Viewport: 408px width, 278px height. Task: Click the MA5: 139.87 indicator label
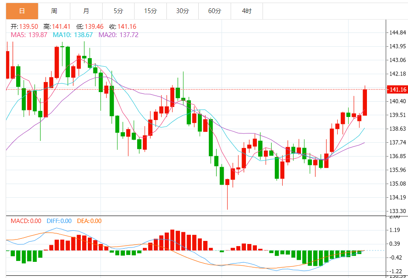(x=29, y=35)
